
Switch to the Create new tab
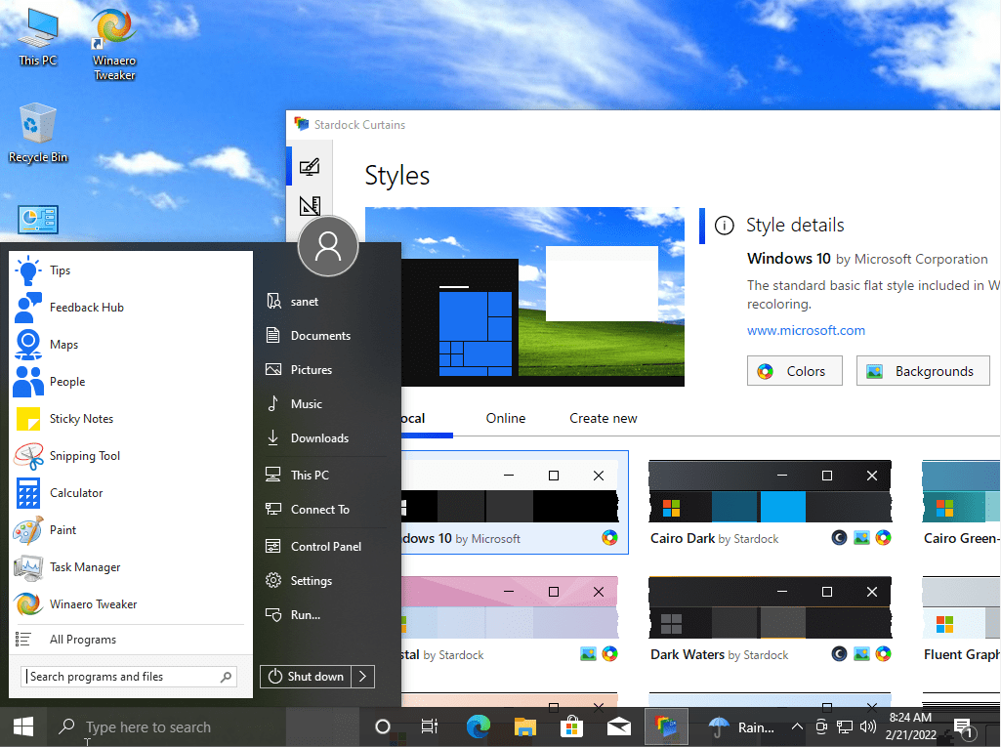[x=604, y=419]
